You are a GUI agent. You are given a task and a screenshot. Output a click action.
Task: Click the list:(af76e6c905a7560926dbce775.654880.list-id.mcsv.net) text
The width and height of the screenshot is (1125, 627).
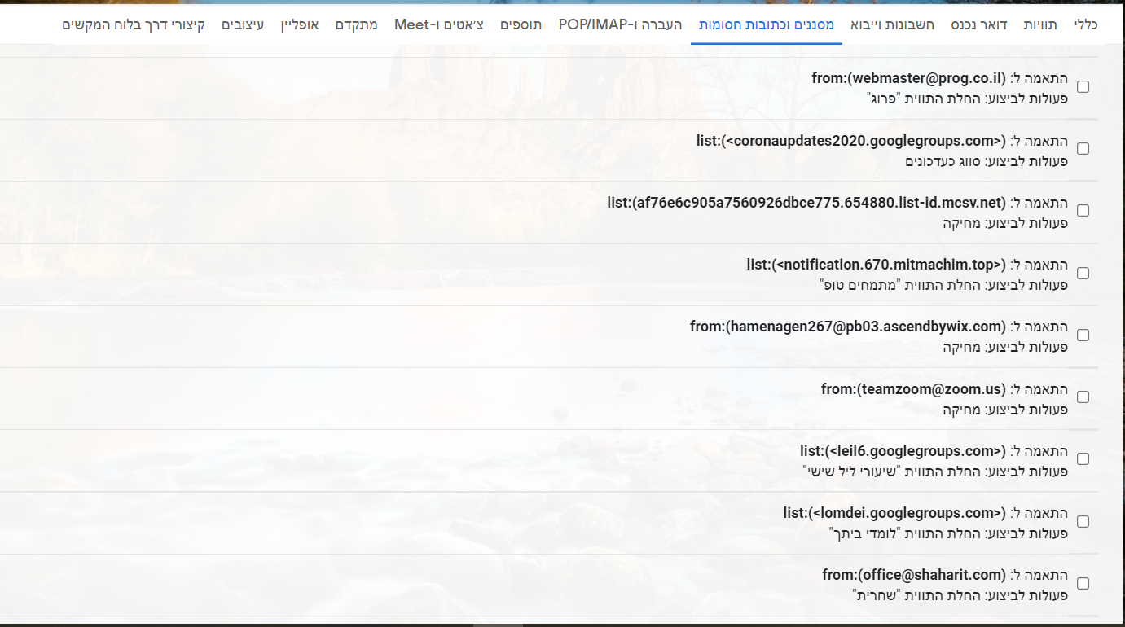[x=806, y=203]
